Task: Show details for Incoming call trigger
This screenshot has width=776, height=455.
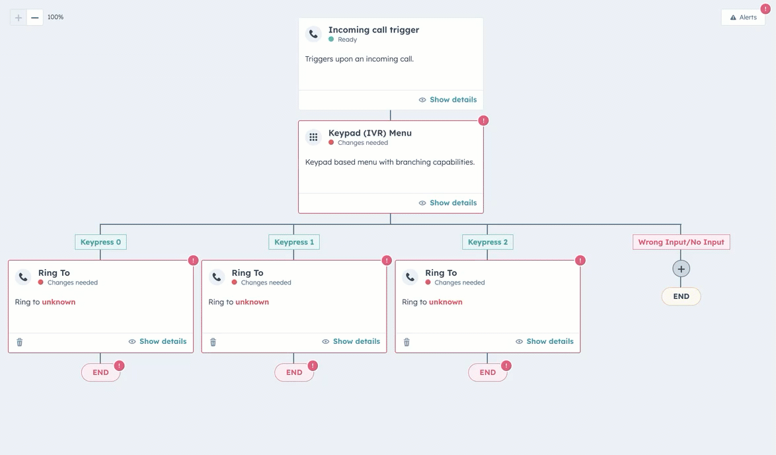Action: coord(447,100)
